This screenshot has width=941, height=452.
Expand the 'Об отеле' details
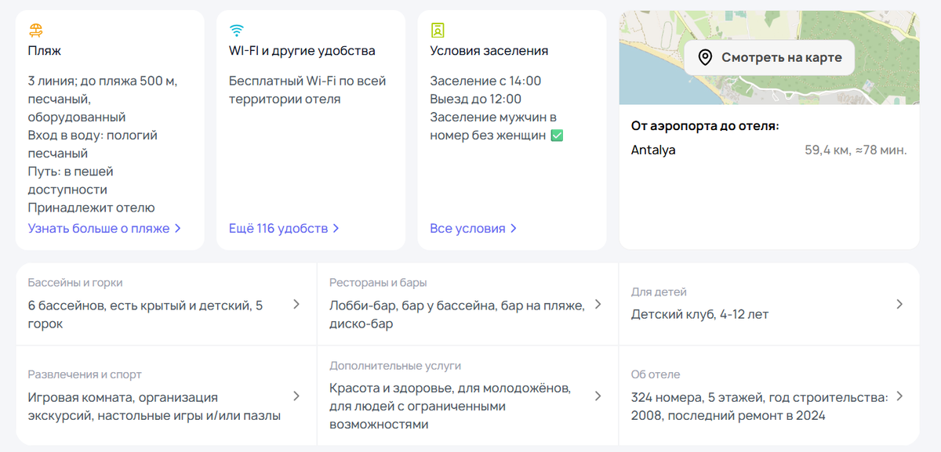coord(899,396)
